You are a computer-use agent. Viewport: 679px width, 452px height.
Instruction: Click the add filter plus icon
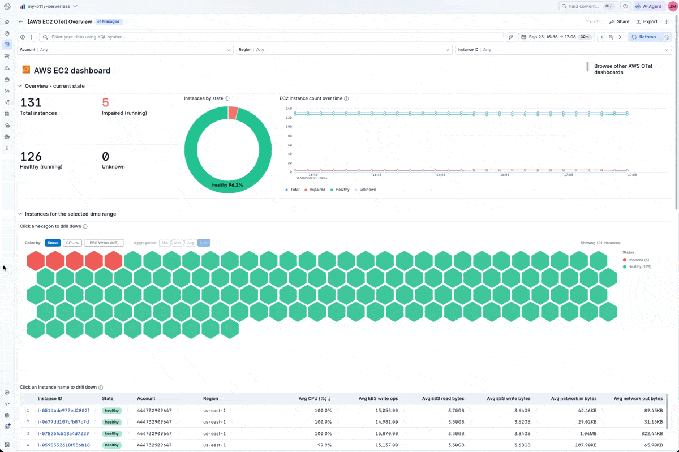tap(23, 37)
